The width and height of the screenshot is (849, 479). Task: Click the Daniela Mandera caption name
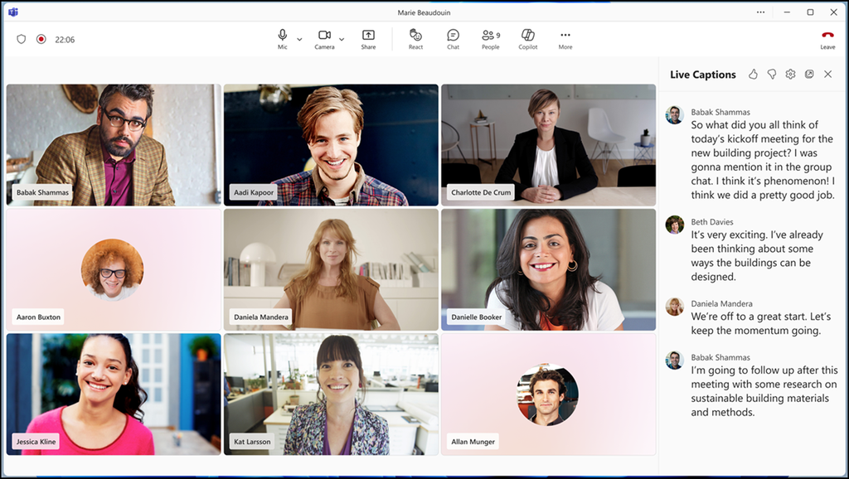[722, 303]
